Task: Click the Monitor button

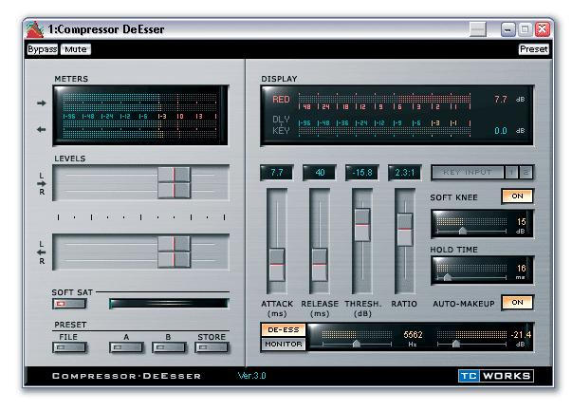Action: 284,345
